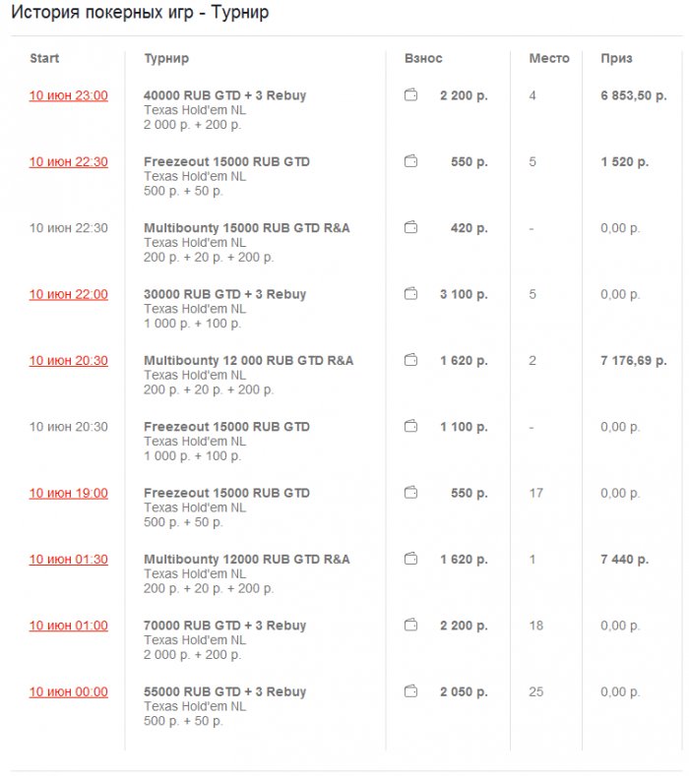Open the red 10 июн 20:30 Multibounty link

[x=69, y=361]
